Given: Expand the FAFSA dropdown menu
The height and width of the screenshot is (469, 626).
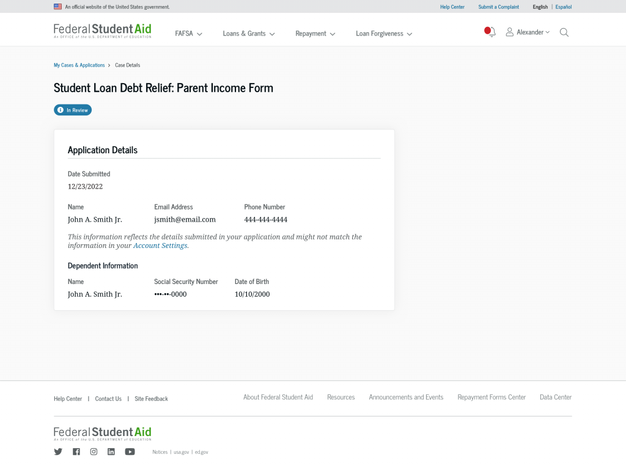Looking at the screenshot, I should [x=188, y=34].
